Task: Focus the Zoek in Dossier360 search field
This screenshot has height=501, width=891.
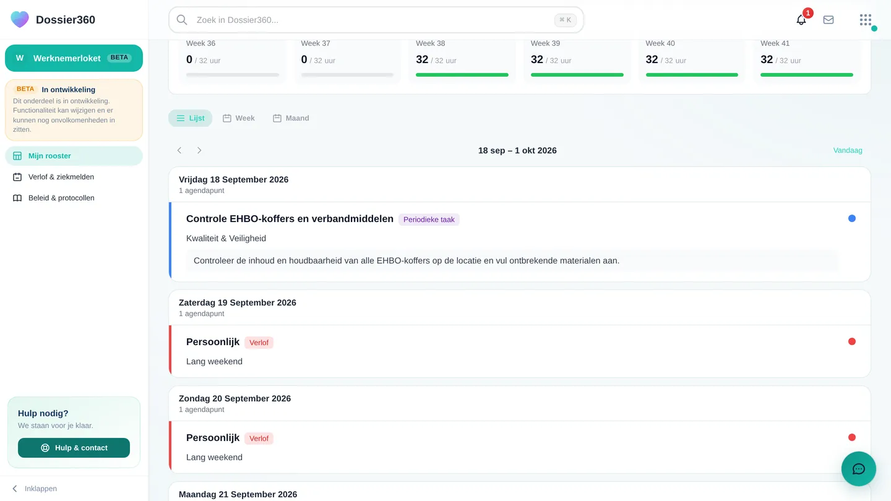Action: tap(376, 20)
